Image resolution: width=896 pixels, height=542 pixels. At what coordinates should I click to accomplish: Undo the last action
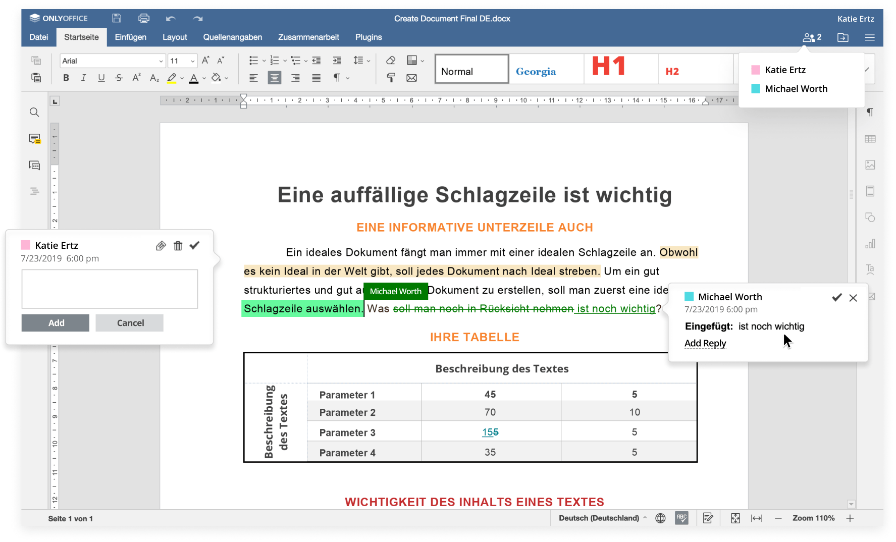[171, 19]
